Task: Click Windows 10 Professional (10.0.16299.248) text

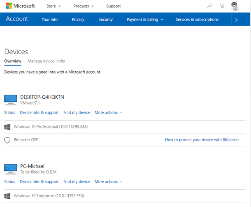Action: point(51,127)
